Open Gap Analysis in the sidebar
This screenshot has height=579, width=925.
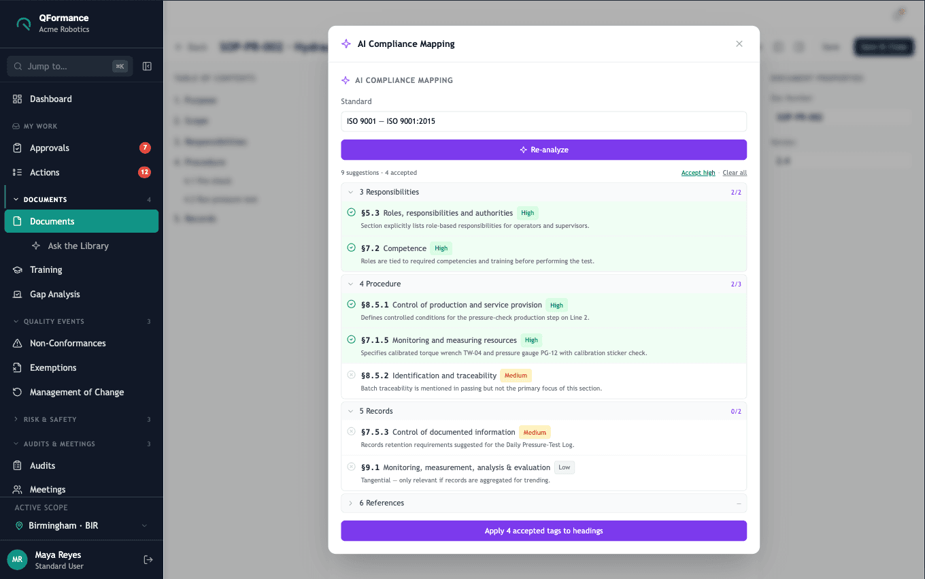(x=82, y=295)
